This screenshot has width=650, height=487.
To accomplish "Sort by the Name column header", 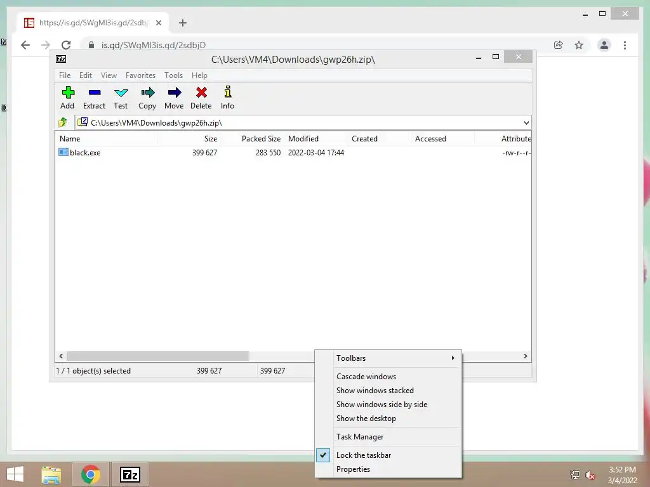I will pos(106,139).
